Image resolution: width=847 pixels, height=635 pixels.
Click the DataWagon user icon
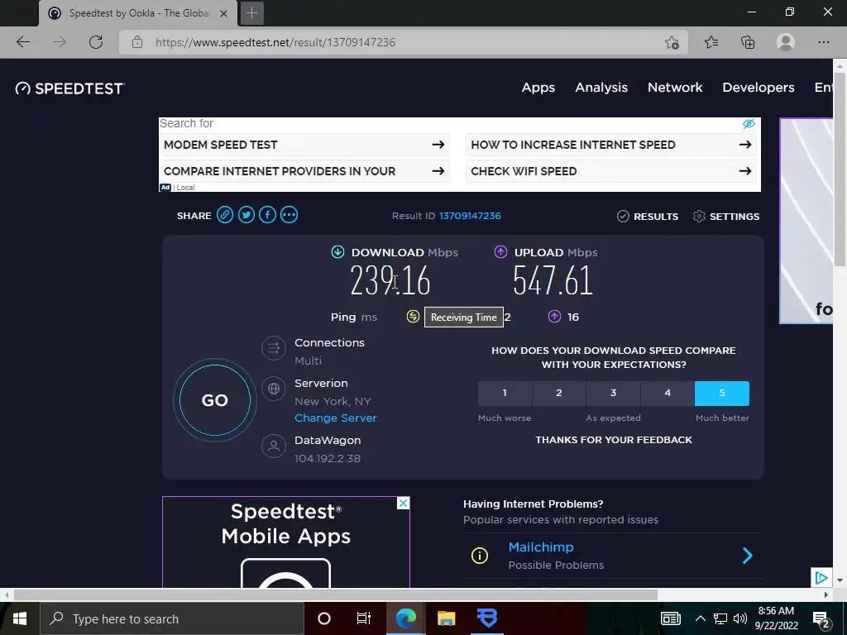274,446
